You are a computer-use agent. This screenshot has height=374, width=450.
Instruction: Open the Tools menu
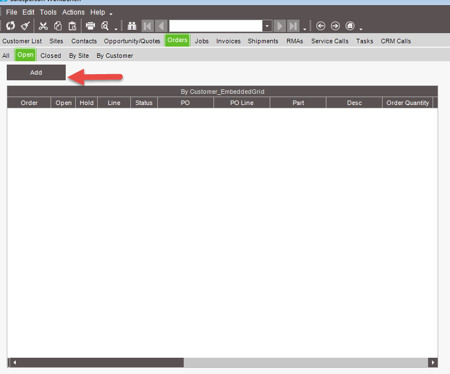click(48, 12)
